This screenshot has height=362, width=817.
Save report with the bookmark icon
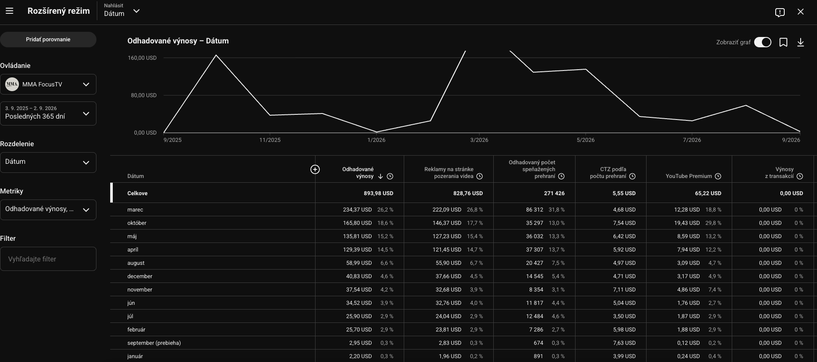click(783, 42)
